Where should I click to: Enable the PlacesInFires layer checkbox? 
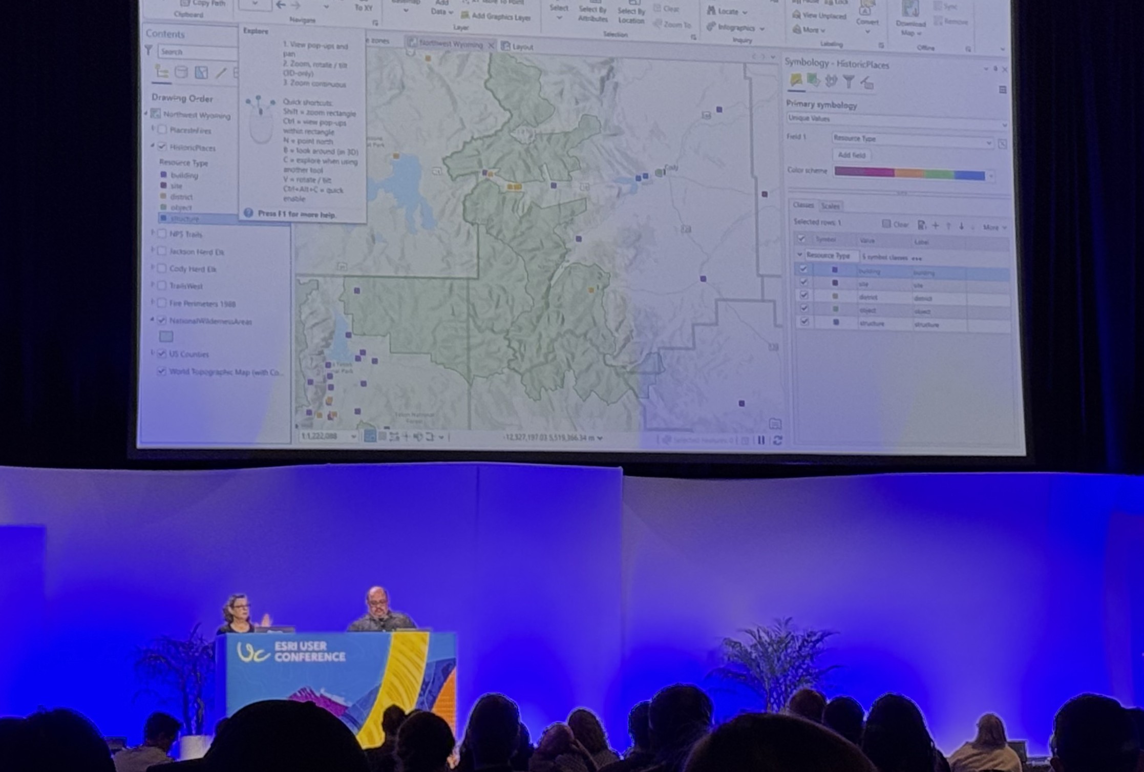pos(162,130)
